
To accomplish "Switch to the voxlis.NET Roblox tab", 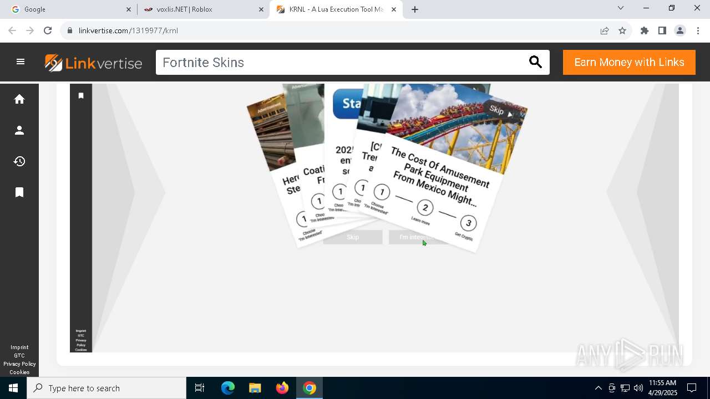I will coord(202,9).
